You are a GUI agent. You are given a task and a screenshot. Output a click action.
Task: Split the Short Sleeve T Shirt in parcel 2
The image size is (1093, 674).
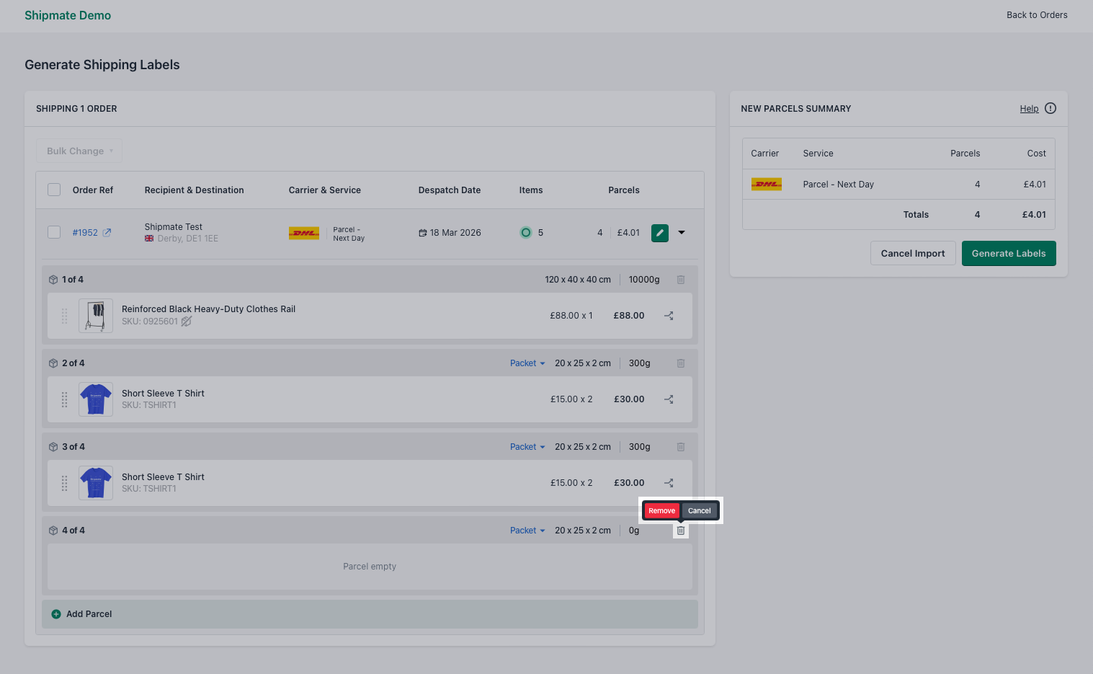(668, 399)
